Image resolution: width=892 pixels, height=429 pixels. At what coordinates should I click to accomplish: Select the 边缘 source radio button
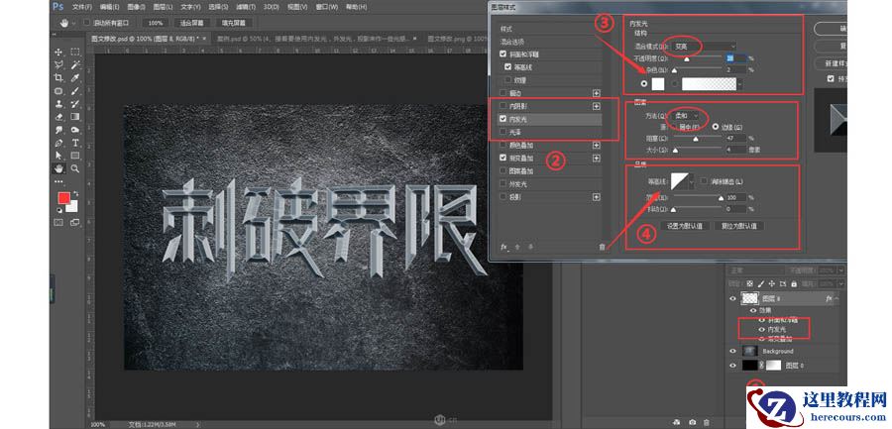[715, 127]
